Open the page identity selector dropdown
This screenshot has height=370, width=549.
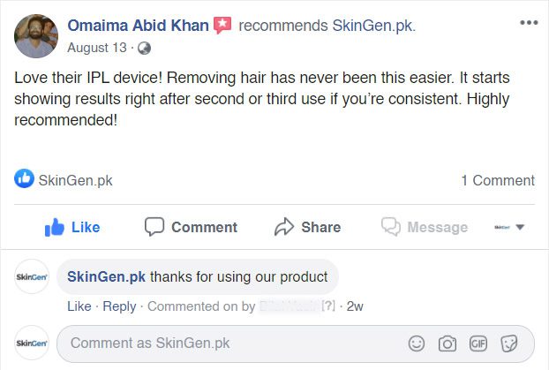(510, 227)
